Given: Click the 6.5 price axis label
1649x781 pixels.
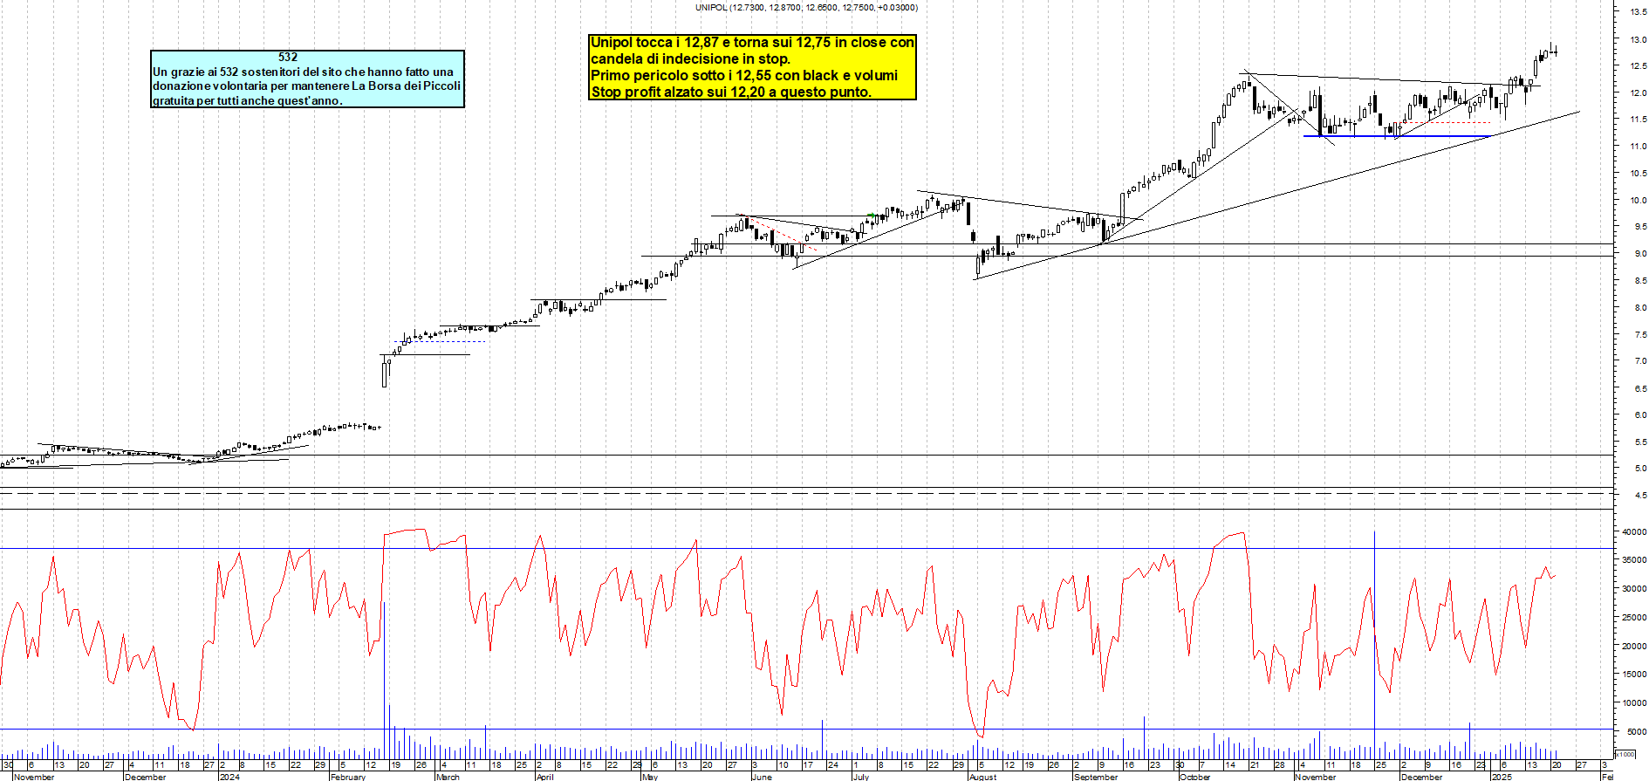Looking at the screenshot, I should click(x=1640, y=388).
